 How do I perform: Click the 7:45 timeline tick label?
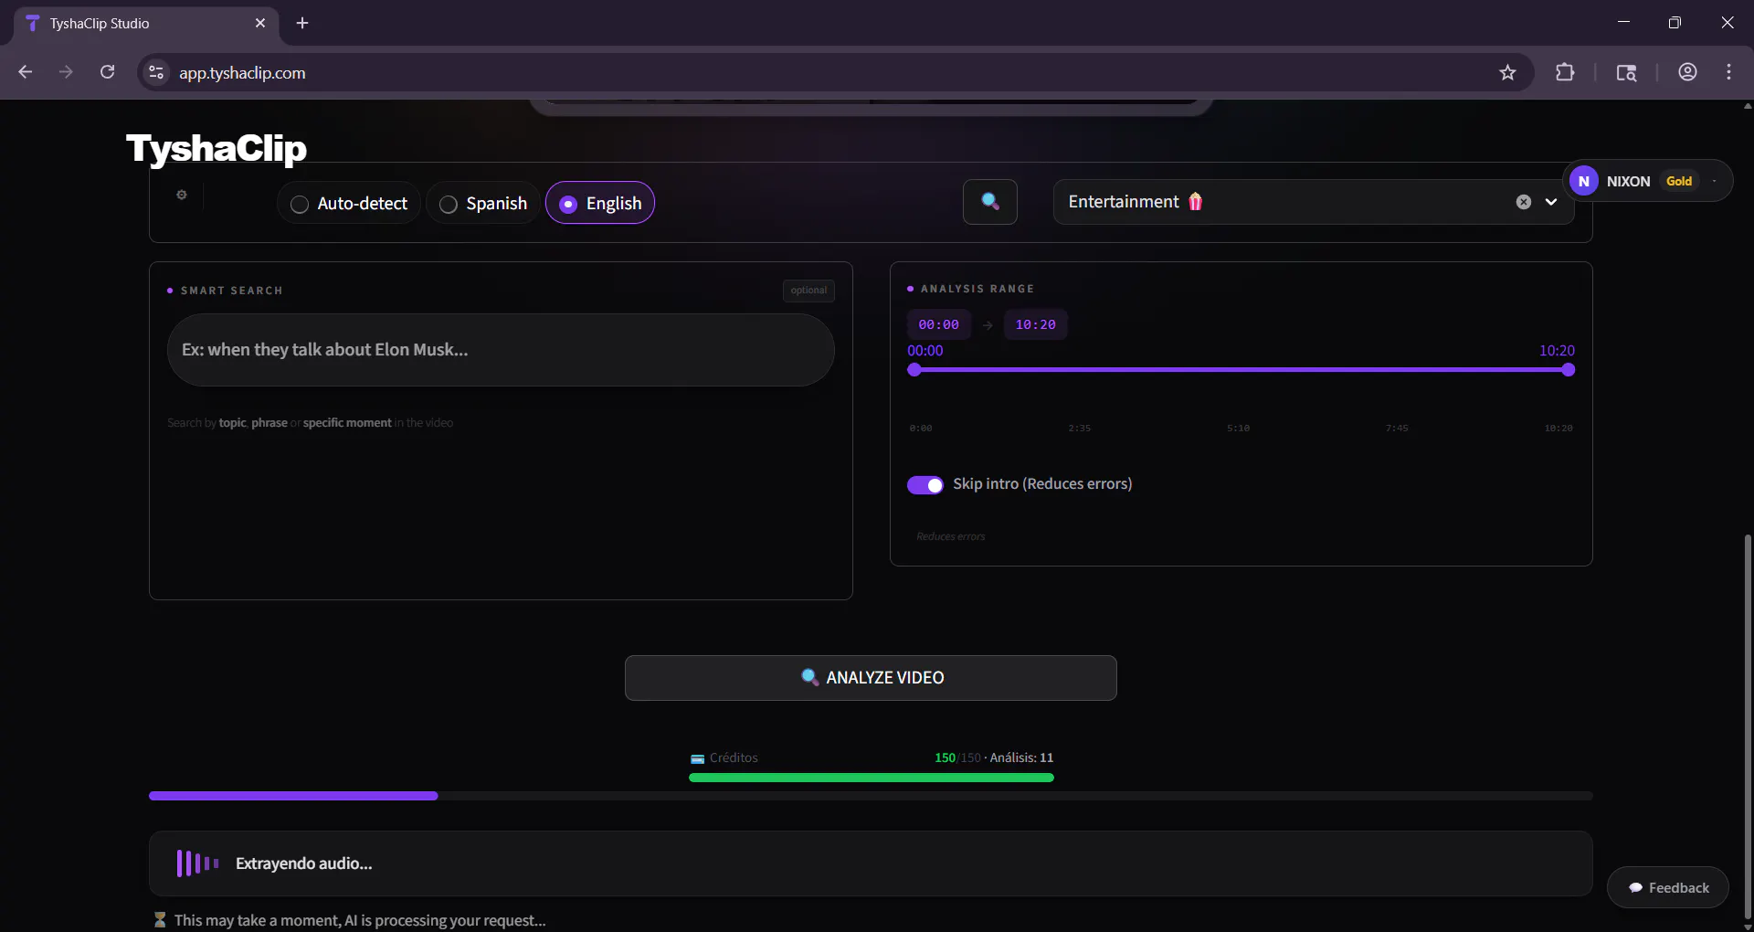click(x=1397, y=429)
